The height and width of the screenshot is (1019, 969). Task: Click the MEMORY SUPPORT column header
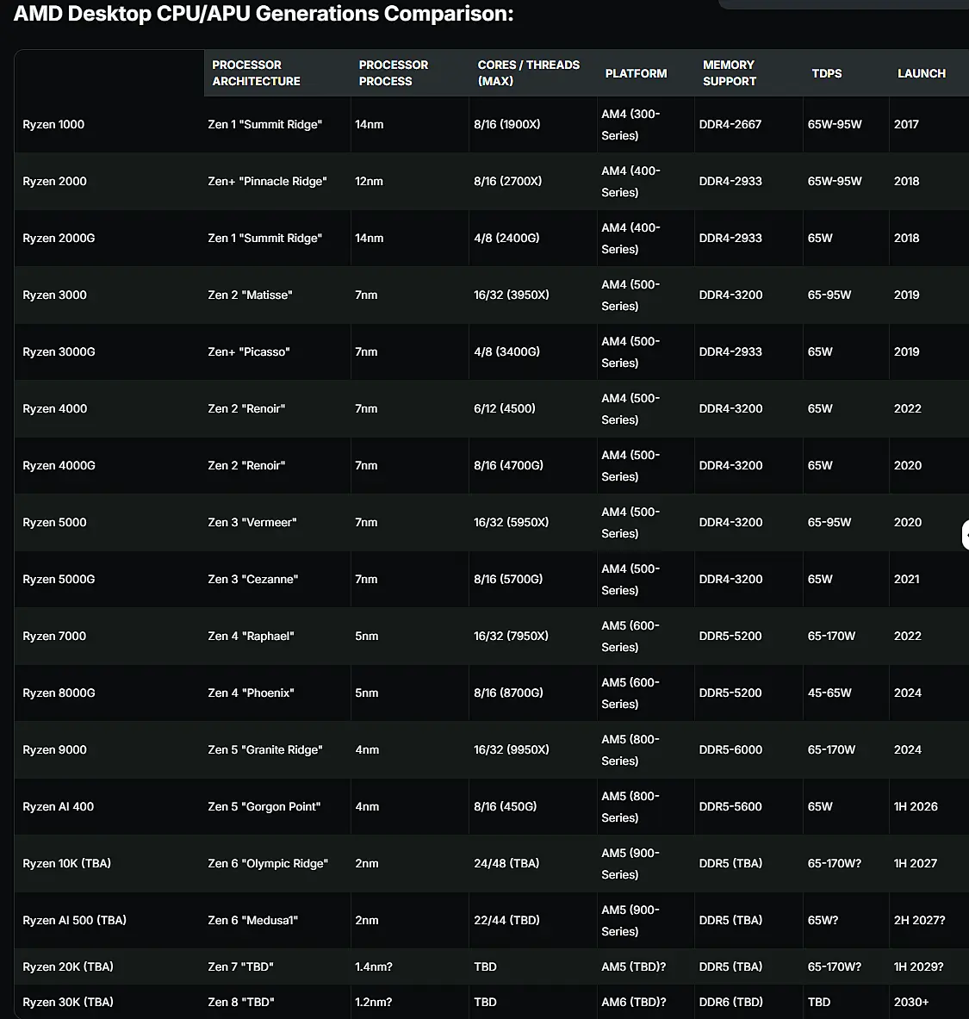click(730, 72)
